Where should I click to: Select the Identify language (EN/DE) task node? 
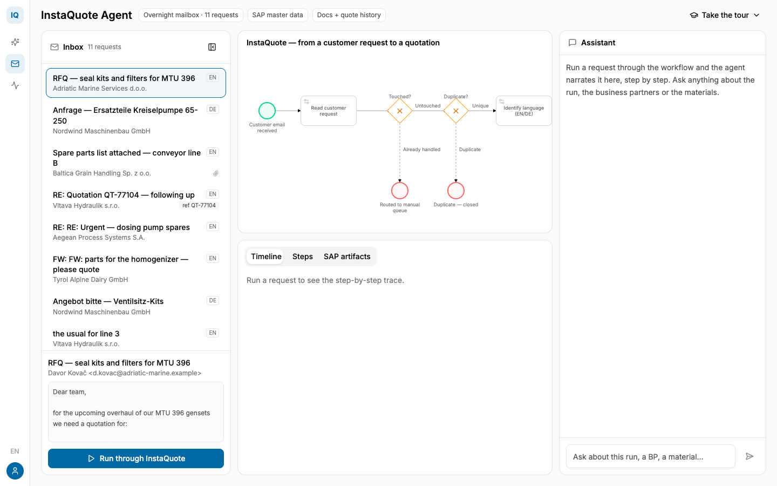524,111
